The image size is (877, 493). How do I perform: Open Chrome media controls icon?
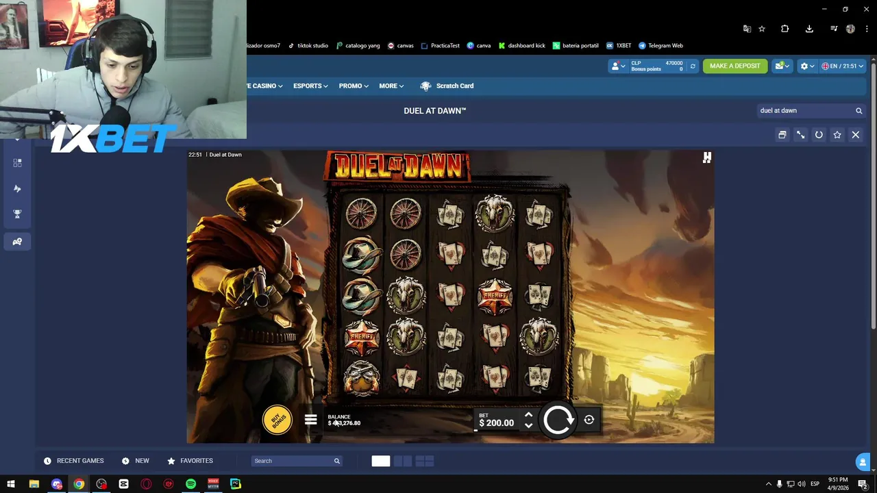coord(834,29)
